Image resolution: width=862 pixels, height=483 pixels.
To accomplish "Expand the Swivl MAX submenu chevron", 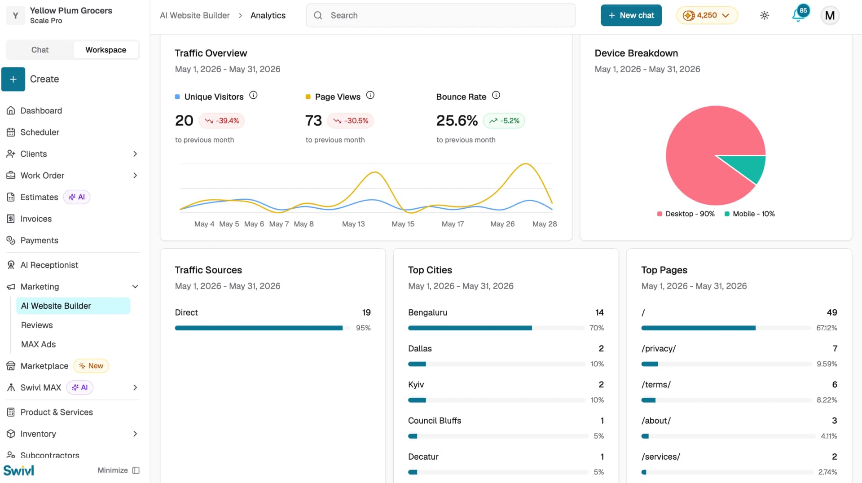I will tap(135, 387).
